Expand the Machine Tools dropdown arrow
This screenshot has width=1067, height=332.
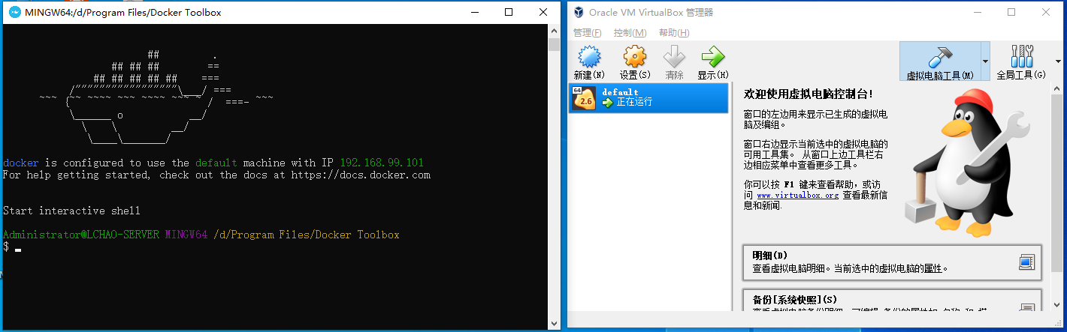[985, 61]
